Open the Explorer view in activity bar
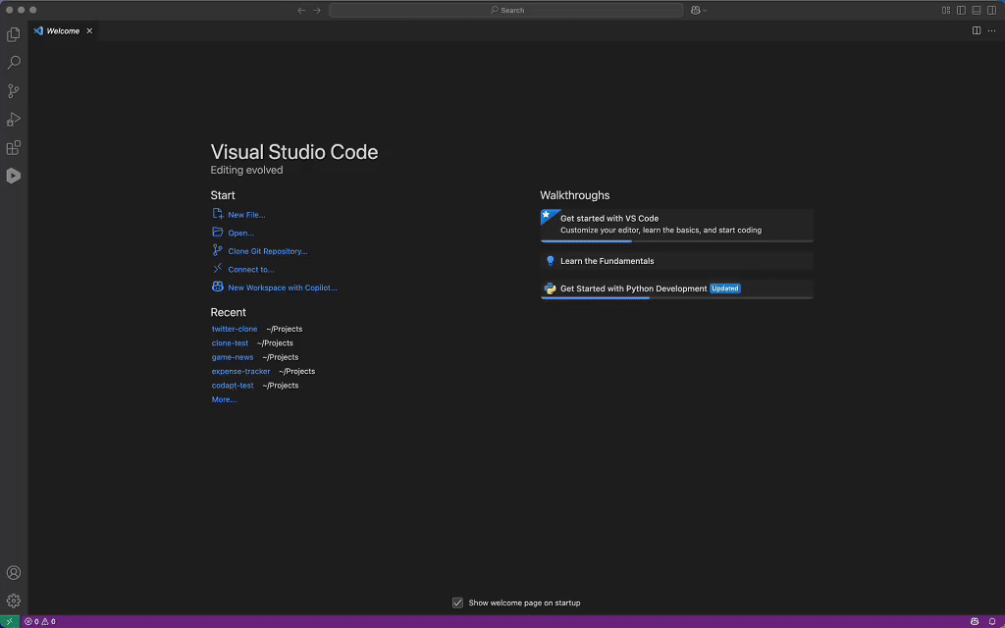 (x=14, y=34)
